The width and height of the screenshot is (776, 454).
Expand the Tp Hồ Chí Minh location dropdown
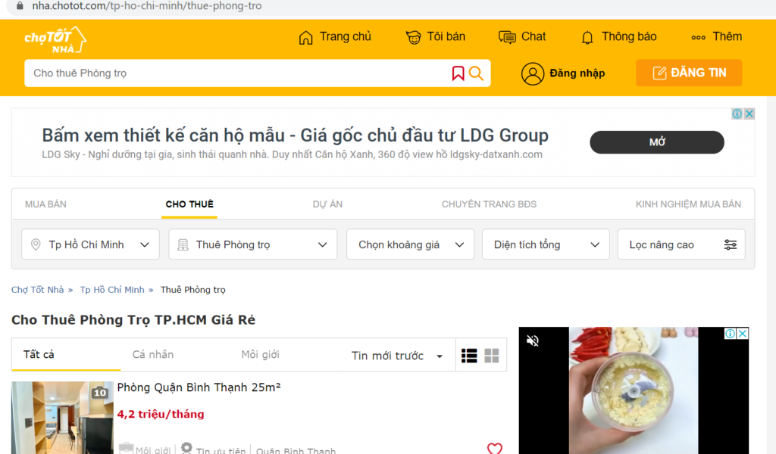pyautogui.click(x=90, y=244)
